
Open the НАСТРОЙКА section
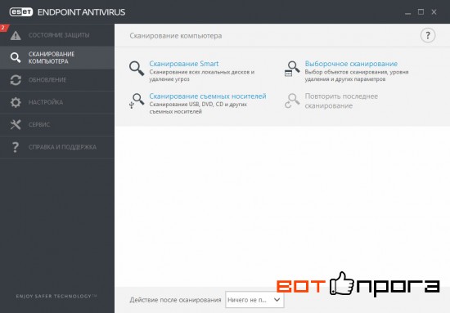coord(57,102)
